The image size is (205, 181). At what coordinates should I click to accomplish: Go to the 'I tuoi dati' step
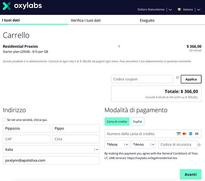(x=11, y=20)
